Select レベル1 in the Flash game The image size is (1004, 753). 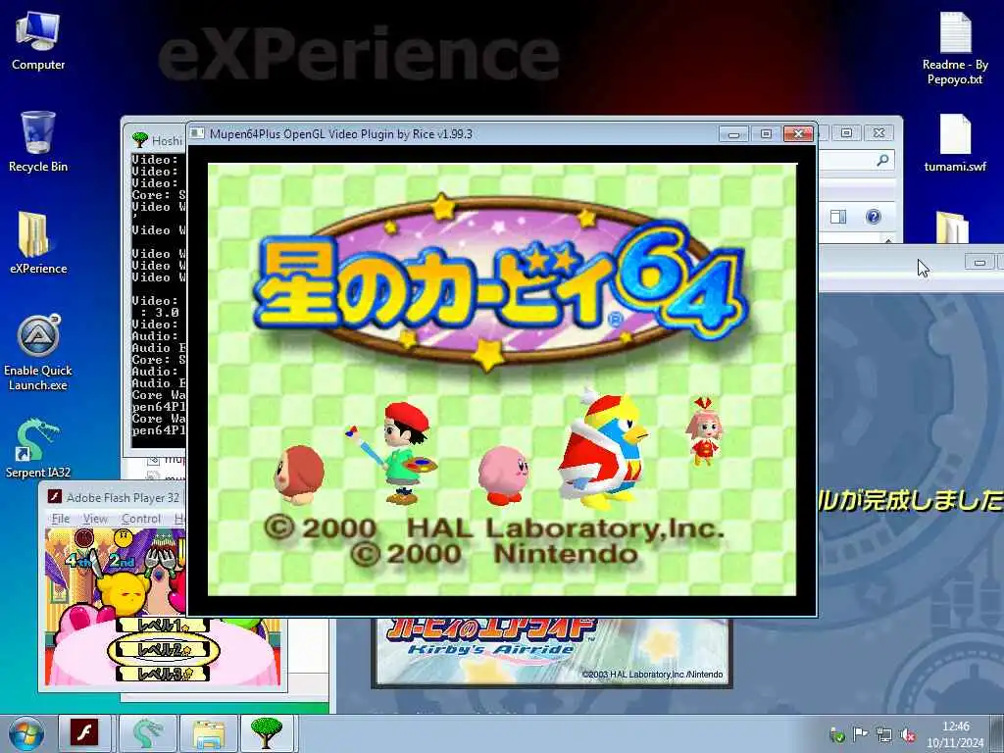coord(163,626)
